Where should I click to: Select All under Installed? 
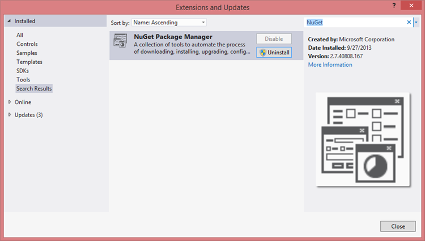tap(19, 35)
